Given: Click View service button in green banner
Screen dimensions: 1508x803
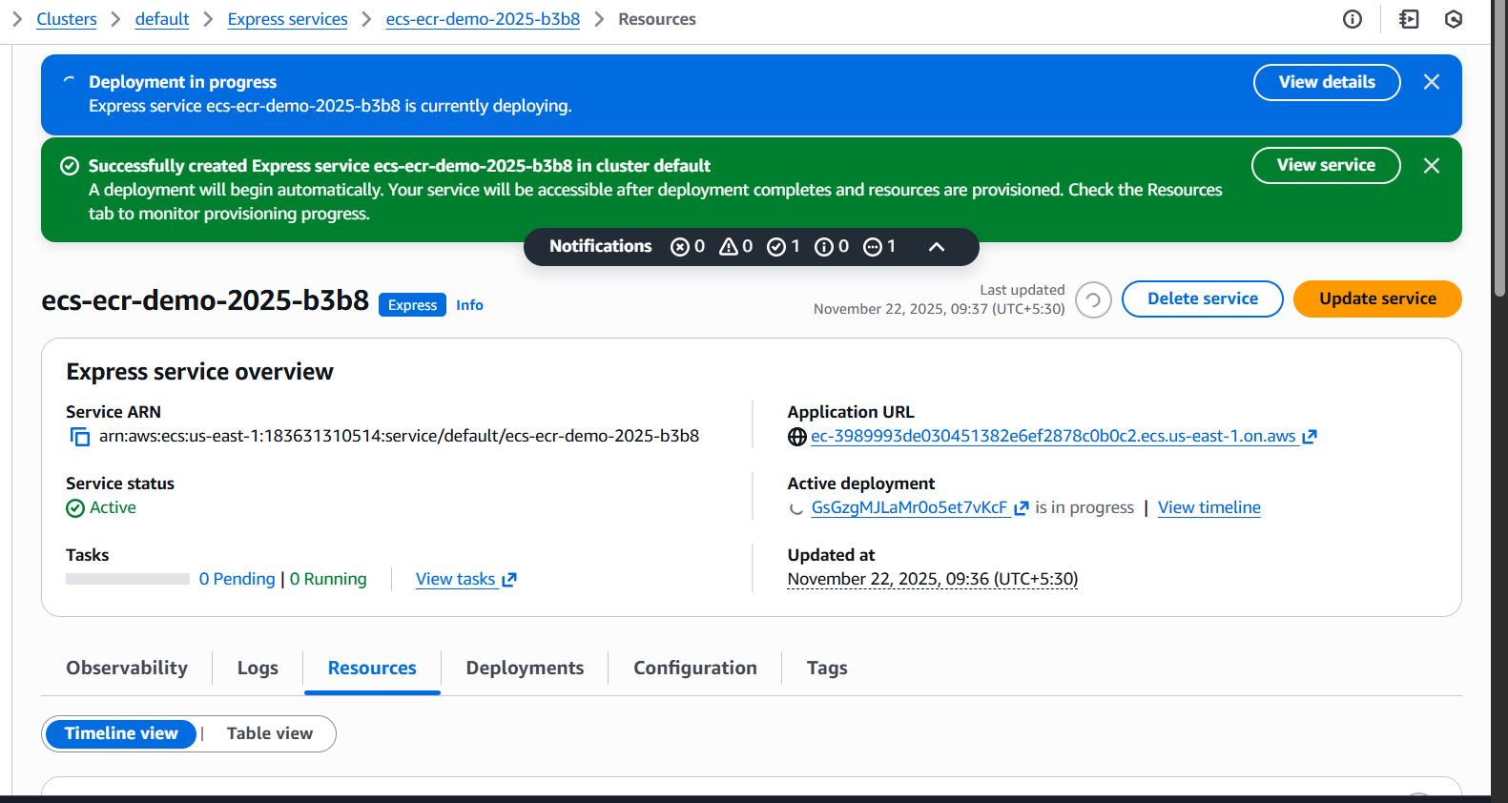Looking at the screenshot, I should 1326,165.
